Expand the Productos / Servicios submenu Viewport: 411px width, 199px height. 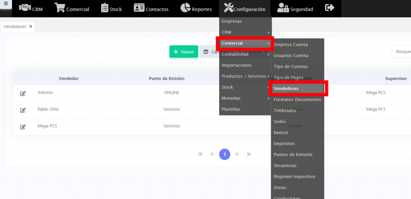click(x=245, y=76)
